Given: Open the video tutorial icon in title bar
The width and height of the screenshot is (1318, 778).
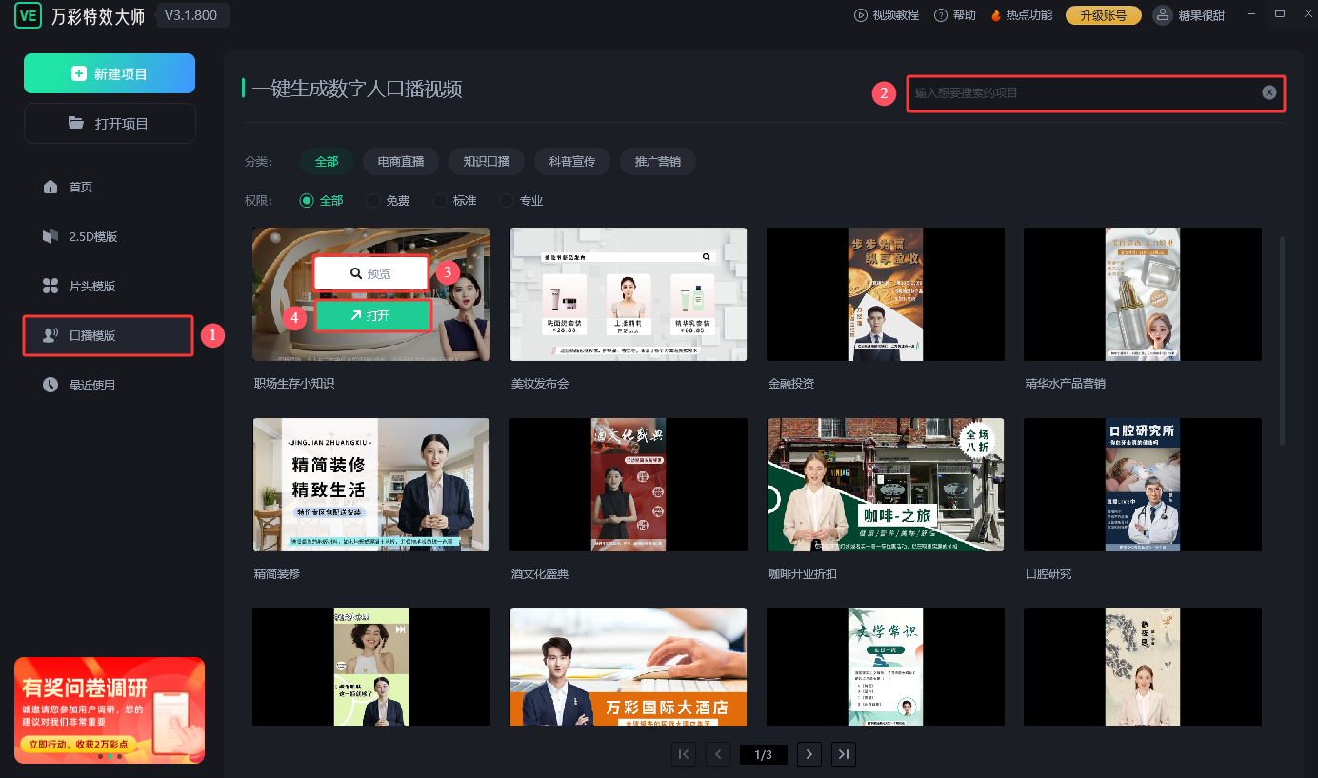Looking at the screenshot, I should [861, 15].
